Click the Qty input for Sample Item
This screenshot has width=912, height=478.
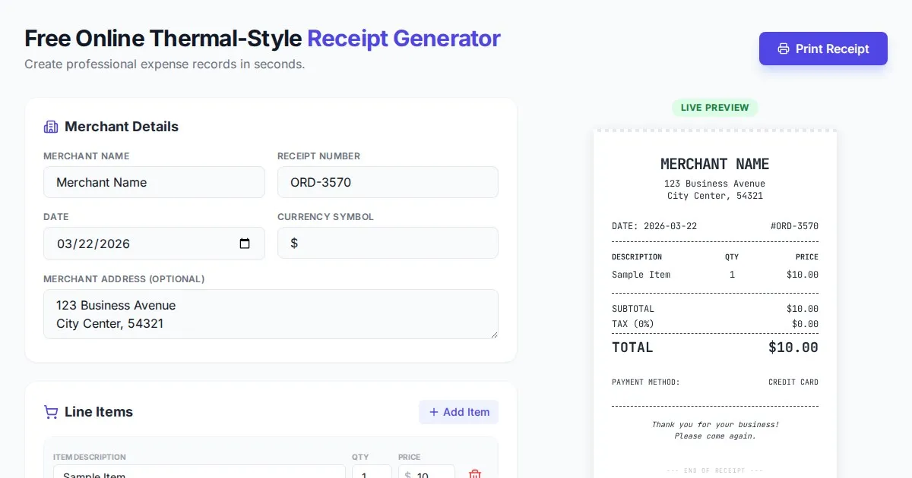point(371,473)
